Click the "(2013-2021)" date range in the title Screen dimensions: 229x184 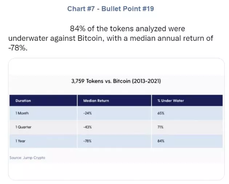(x=145, y=81)
